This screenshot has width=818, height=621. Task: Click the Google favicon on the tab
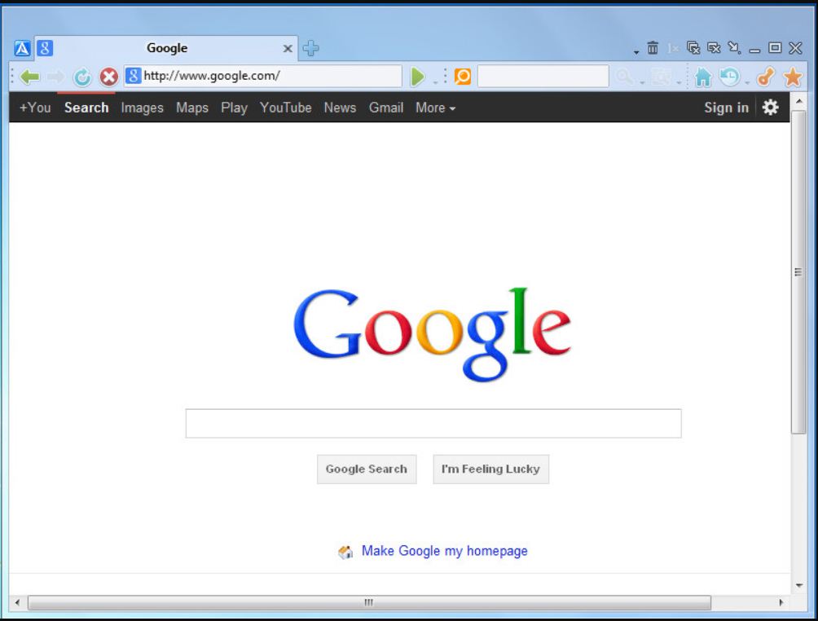45,49
